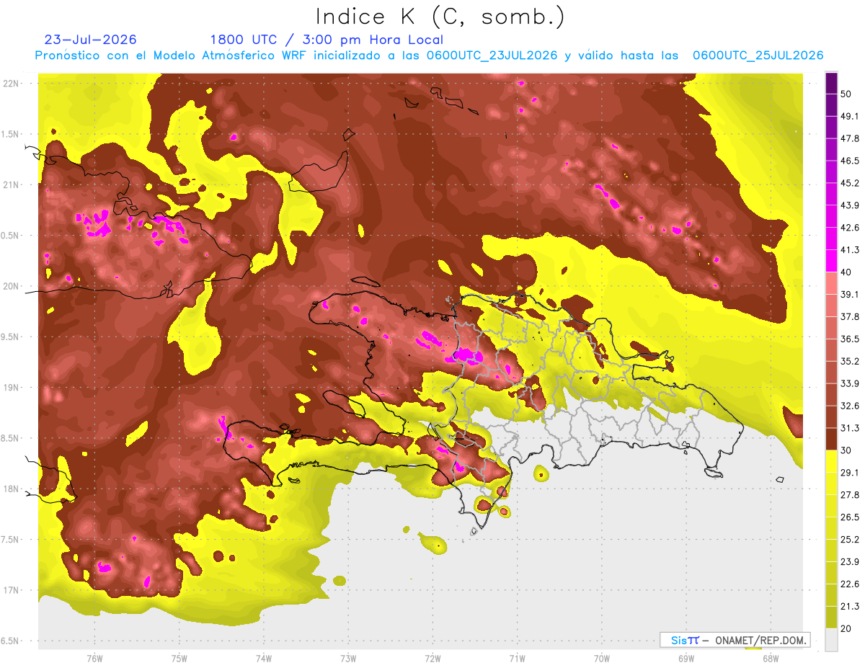The width and height of the screenshot is (865, 668).
Task: Click the "43.9" colorbar label
Action: tap(850, 205)
